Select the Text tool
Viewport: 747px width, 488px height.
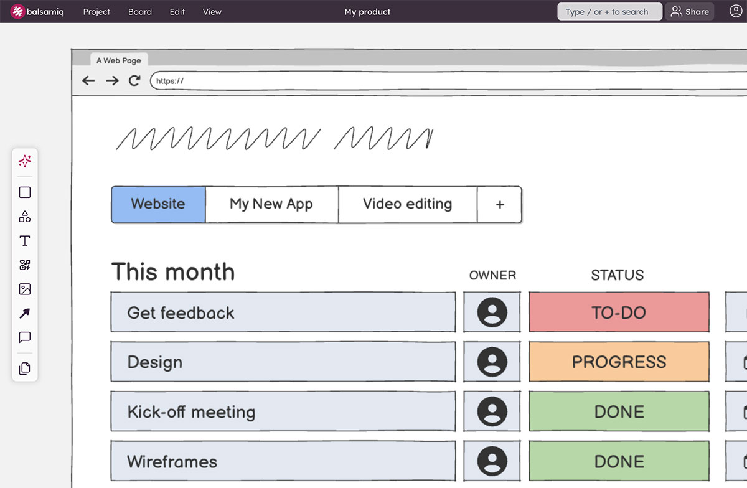point(25,240)
